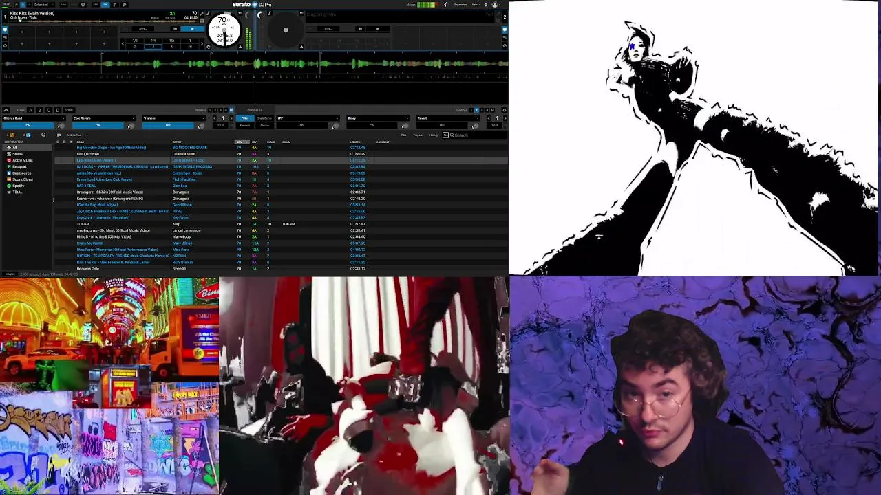Select the Dub Echo channel FX
The image size is (881, 495).
click(x=264, y=118)
